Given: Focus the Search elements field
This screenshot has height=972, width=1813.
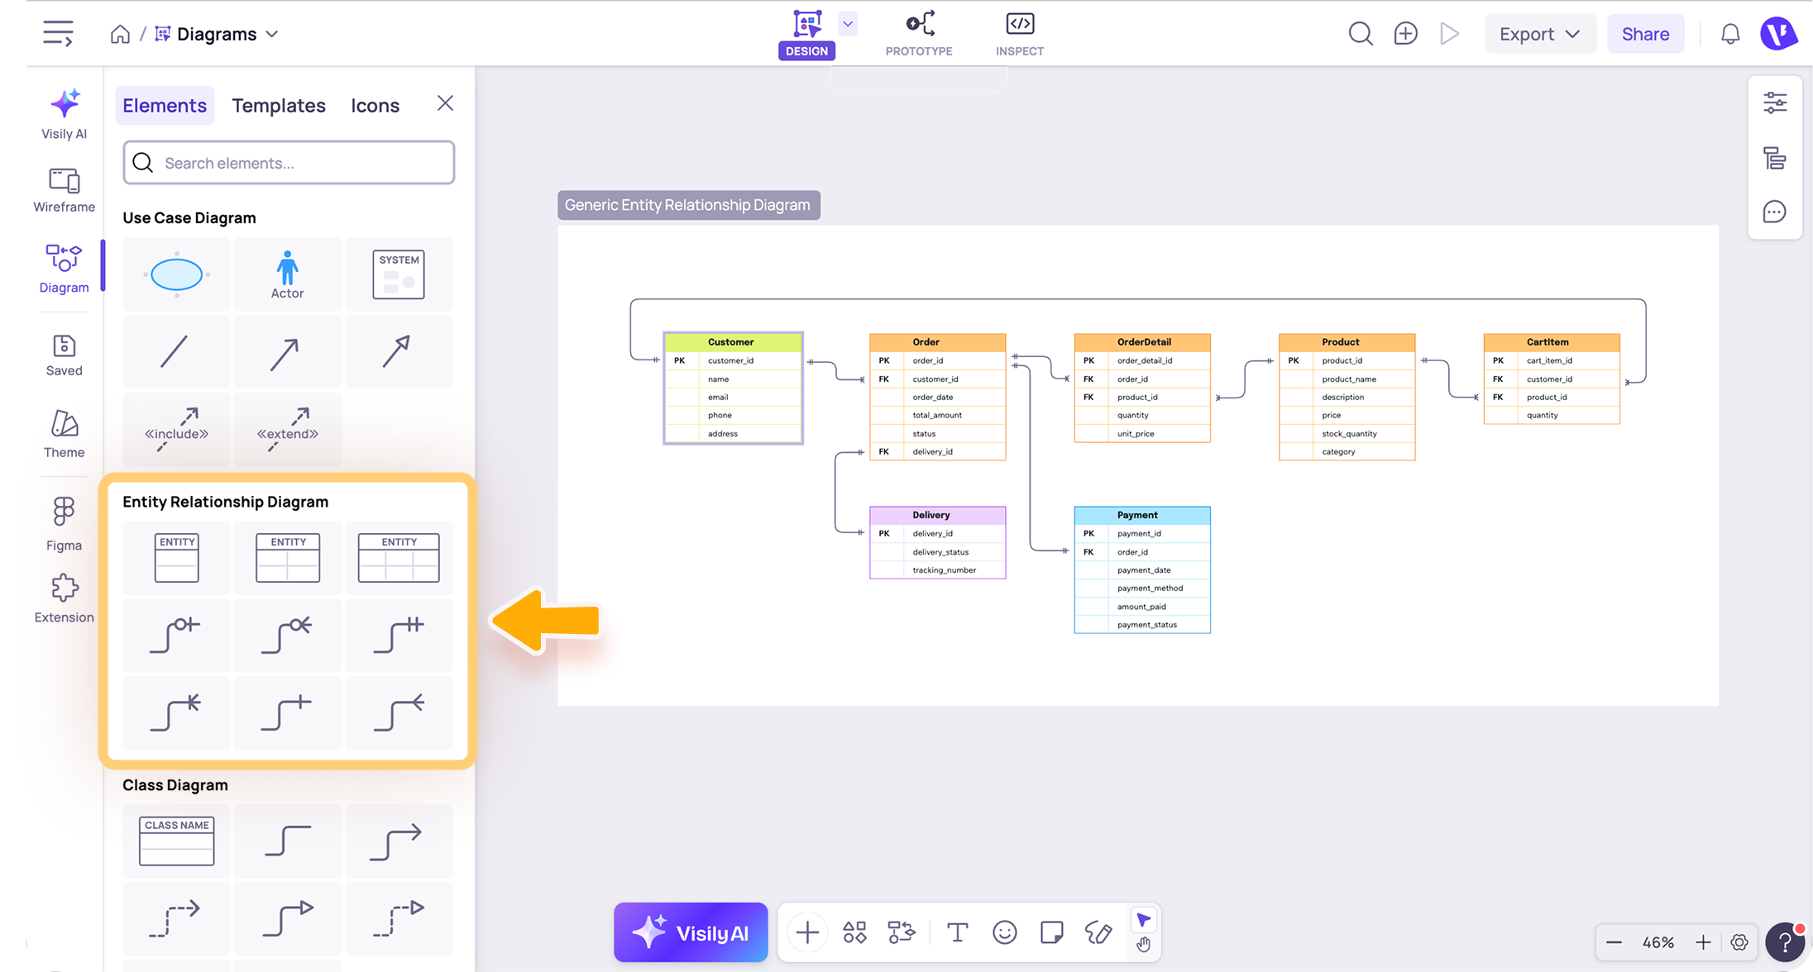Looking at the screenshot, I should 289,163.
